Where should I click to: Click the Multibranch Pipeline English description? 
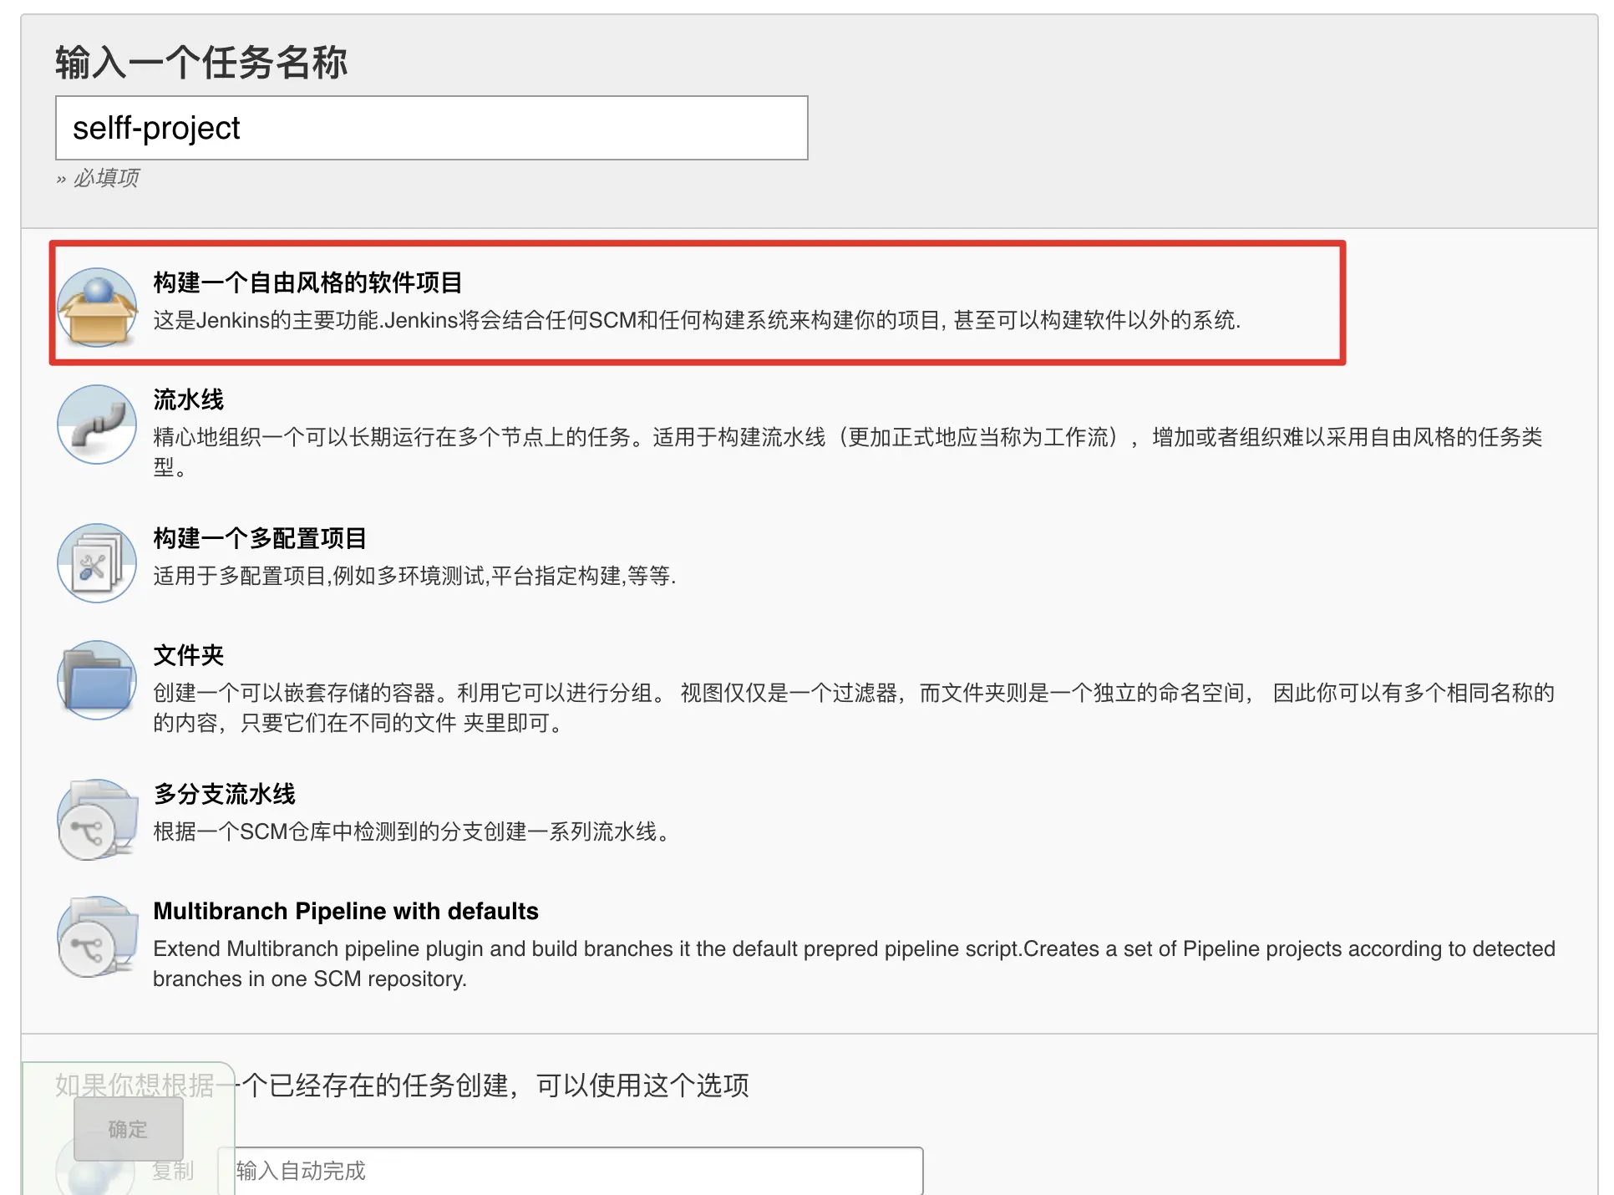coord(853,949)
